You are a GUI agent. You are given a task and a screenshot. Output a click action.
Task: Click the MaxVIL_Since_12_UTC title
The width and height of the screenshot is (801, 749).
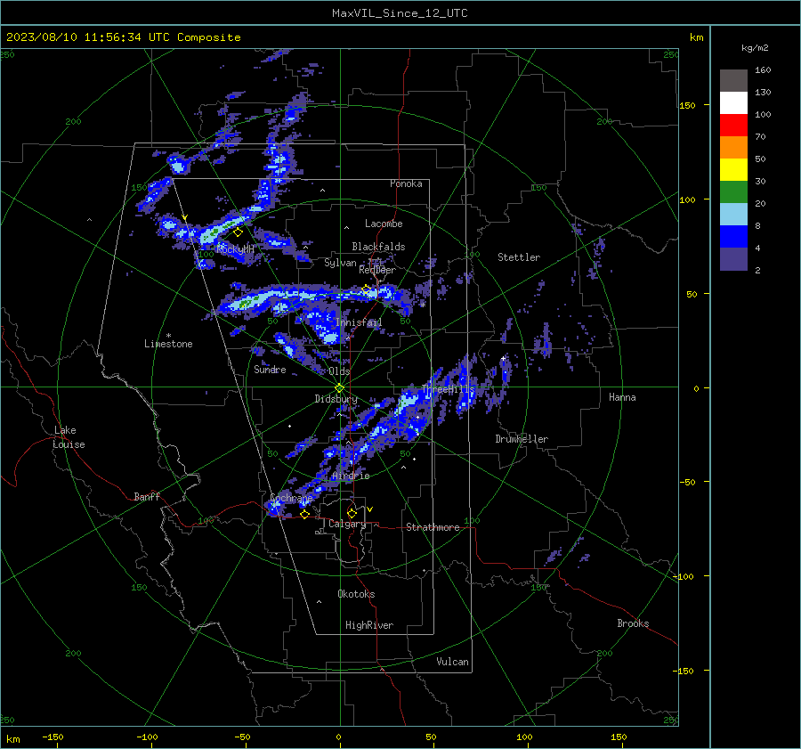pyautogui.click(x=400, y=13)
